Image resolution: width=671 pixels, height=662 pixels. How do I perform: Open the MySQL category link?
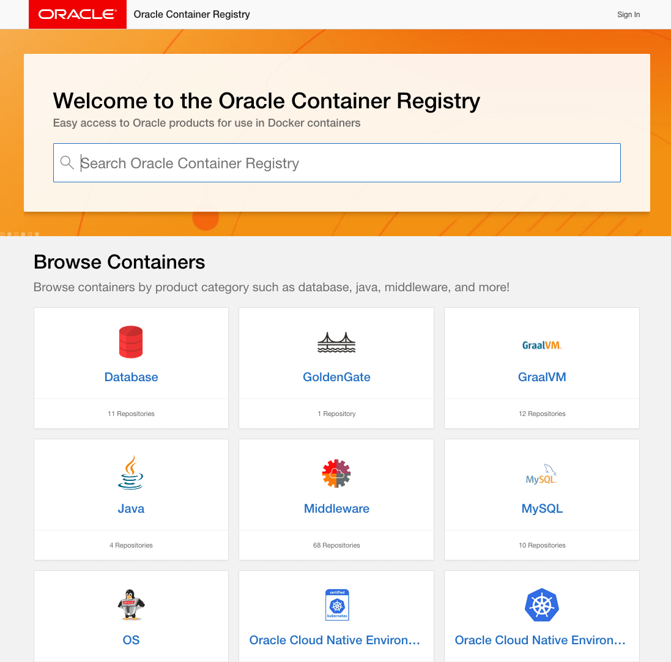pos(542,508)
